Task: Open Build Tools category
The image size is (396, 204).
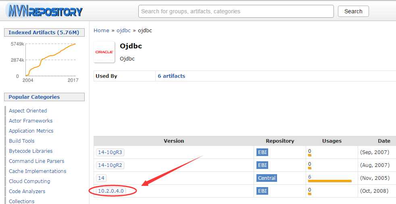Action: pos(21,141)
